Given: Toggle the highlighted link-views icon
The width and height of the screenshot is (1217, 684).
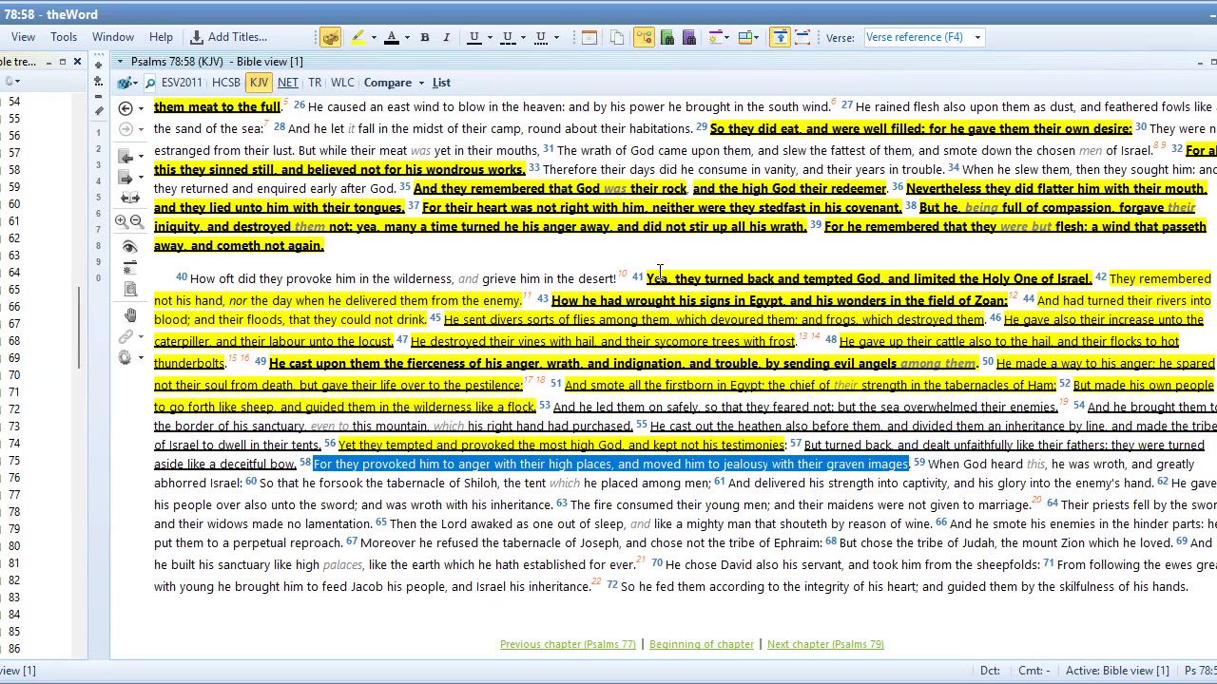Looking at the screenshot, I should pyautogui.click(x=644, y=37).
